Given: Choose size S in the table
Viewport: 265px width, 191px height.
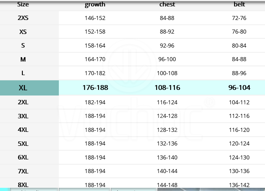Looking at the screenshot, I should [x=23, y=46].
